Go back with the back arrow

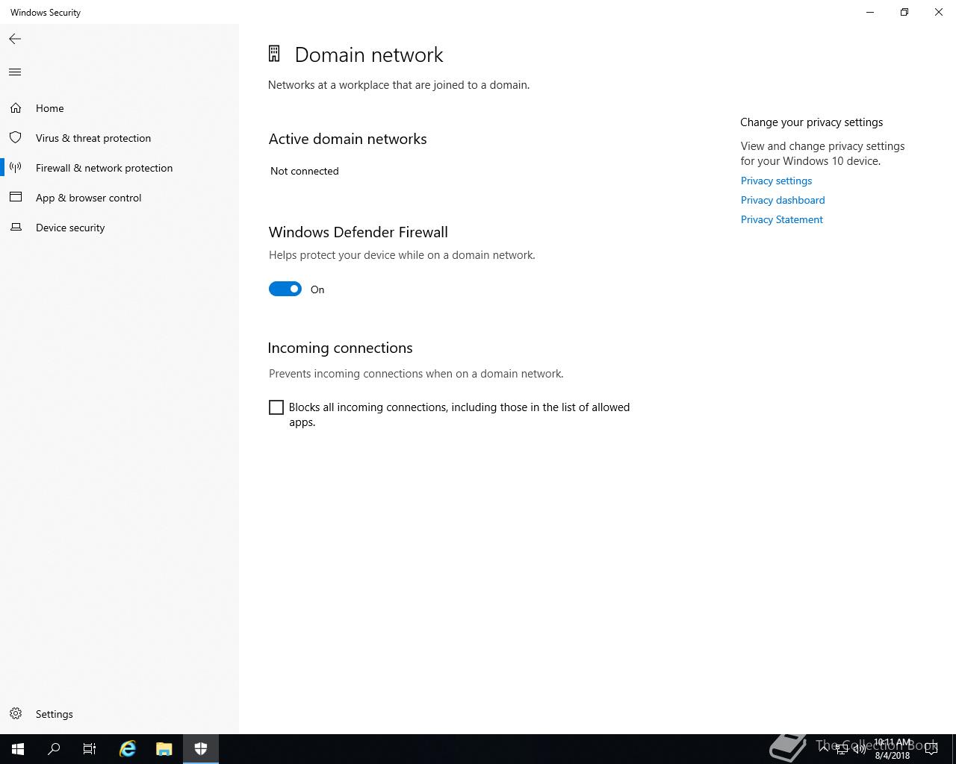(15, 39)
